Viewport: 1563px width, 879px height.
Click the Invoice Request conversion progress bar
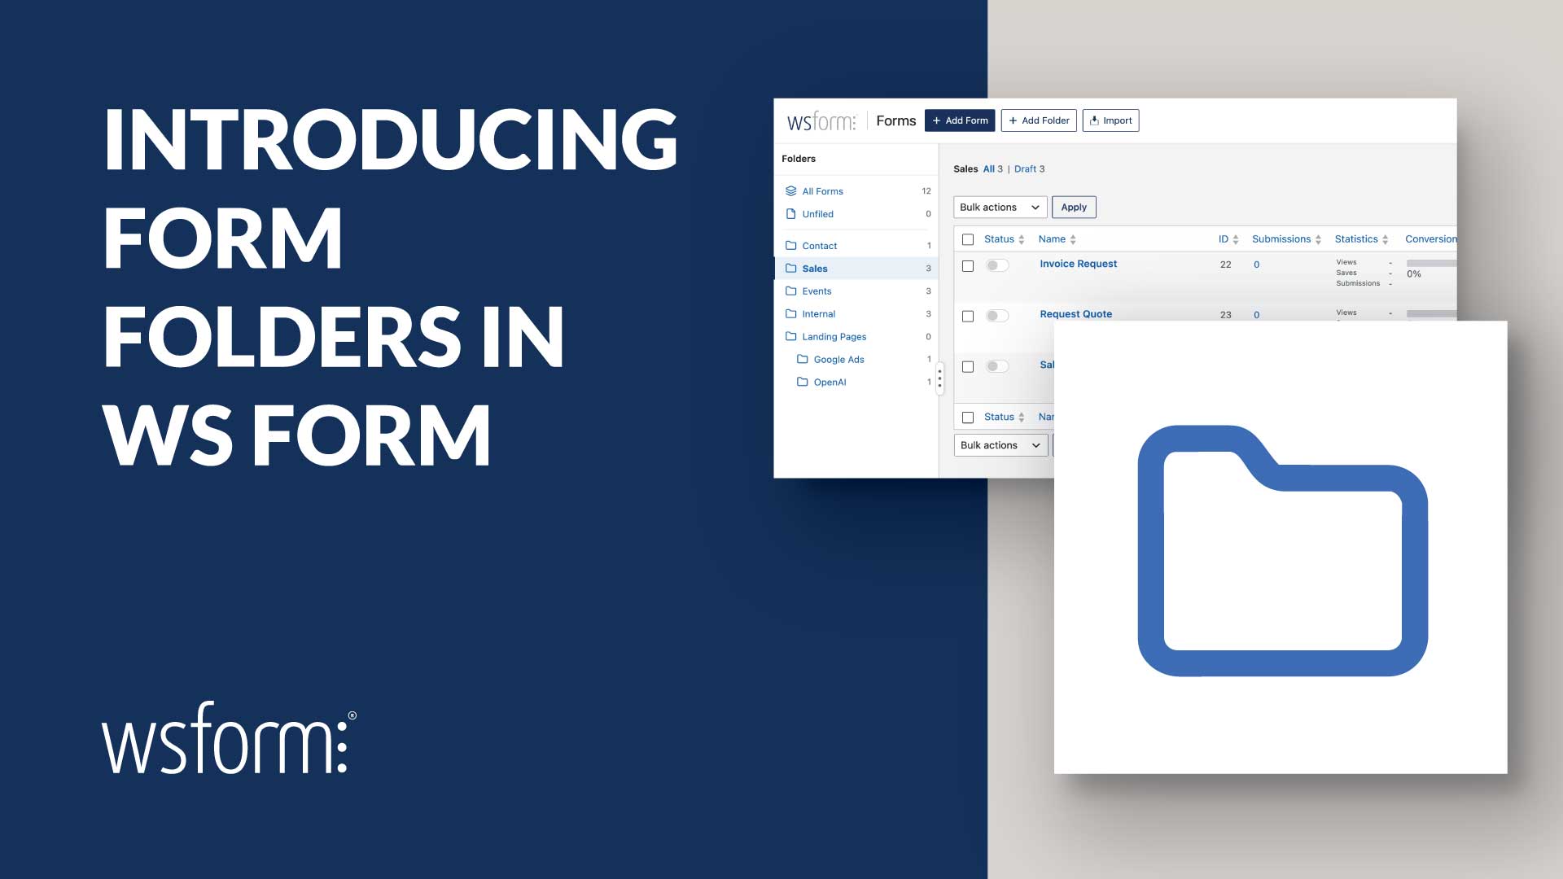[1431, 263]
